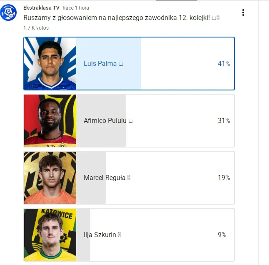Click the 41% result for Luis Palma
Viewport: 269px width, 265px height.
pos(224,64)
